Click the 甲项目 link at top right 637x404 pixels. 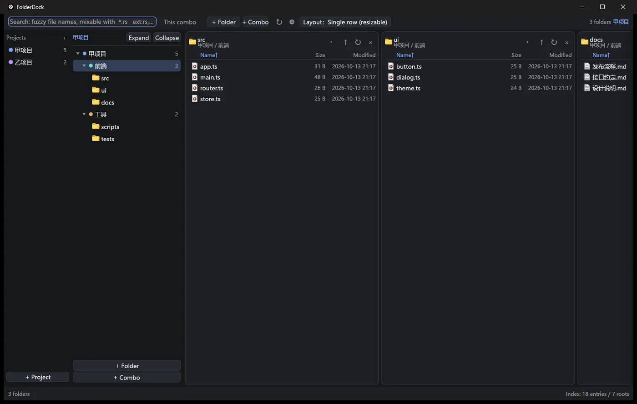[621, 22]
